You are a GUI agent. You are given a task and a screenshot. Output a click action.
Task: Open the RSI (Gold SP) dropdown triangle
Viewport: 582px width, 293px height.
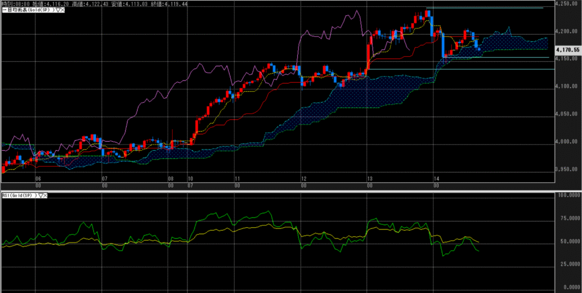click(40, 195)
